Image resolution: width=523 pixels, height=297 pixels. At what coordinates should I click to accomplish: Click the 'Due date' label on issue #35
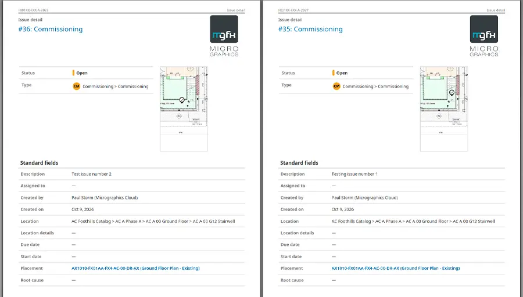point(290,245)
